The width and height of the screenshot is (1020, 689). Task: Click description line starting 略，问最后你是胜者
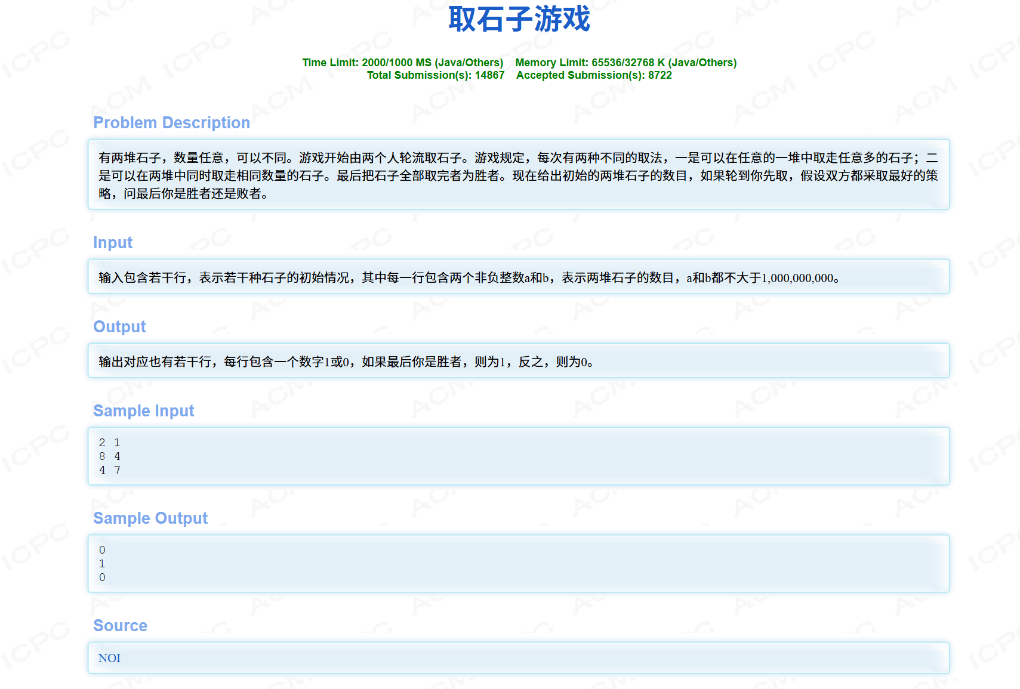[184, 193]
